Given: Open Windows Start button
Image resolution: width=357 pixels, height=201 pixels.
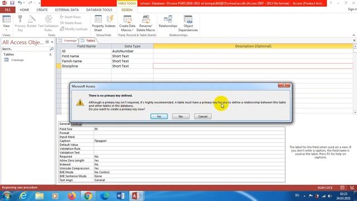Looking at the screenshot, I should coord(7,196).
